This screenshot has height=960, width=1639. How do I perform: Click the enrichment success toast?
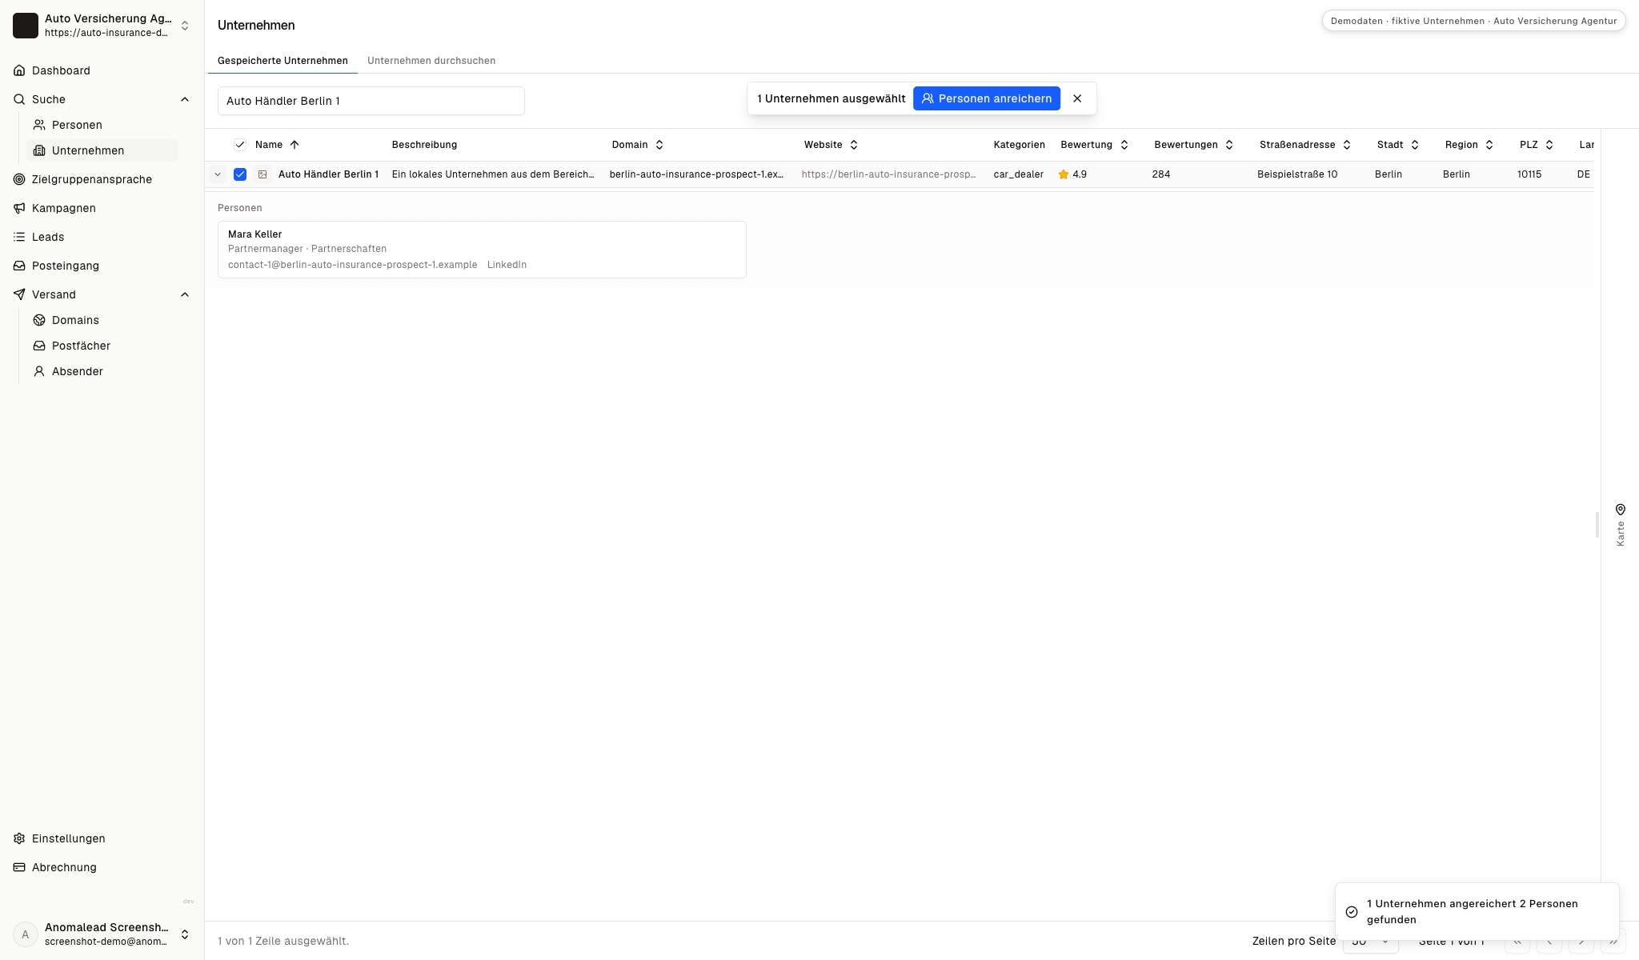1477,912
